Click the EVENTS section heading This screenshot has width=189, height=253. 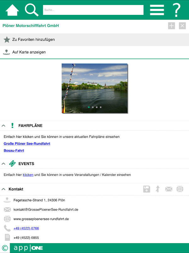pos(26,164)
